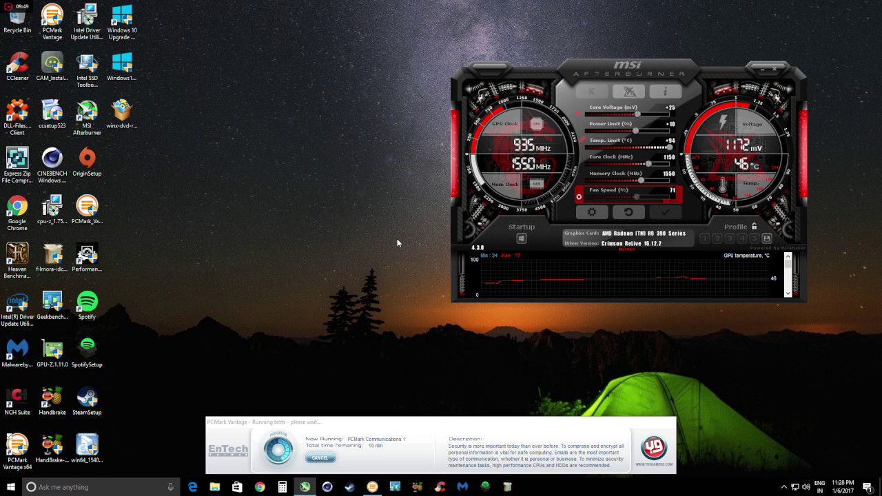Save profile with floppy disk icon
This screenshot has height=496, width=882.
766,238
